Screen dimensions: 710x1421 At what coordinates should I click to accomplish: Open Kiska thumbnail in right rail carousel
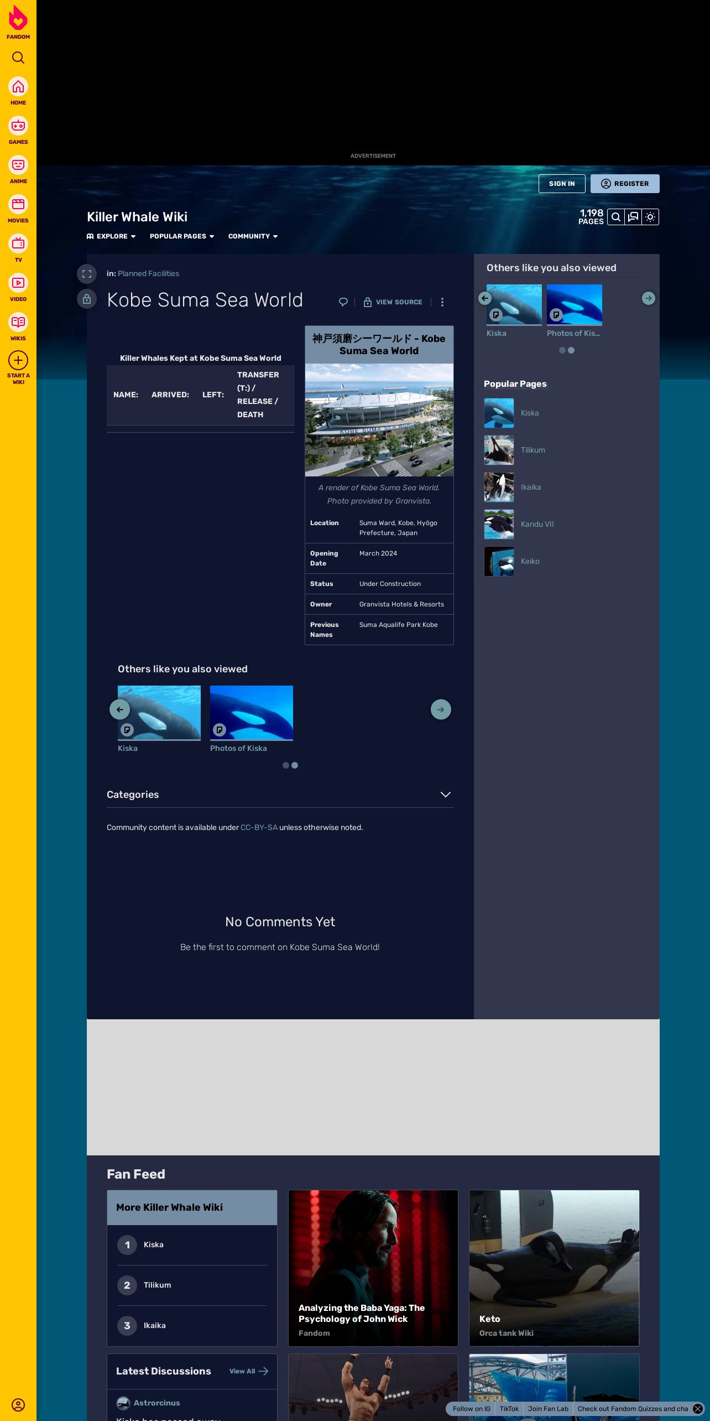514,305
